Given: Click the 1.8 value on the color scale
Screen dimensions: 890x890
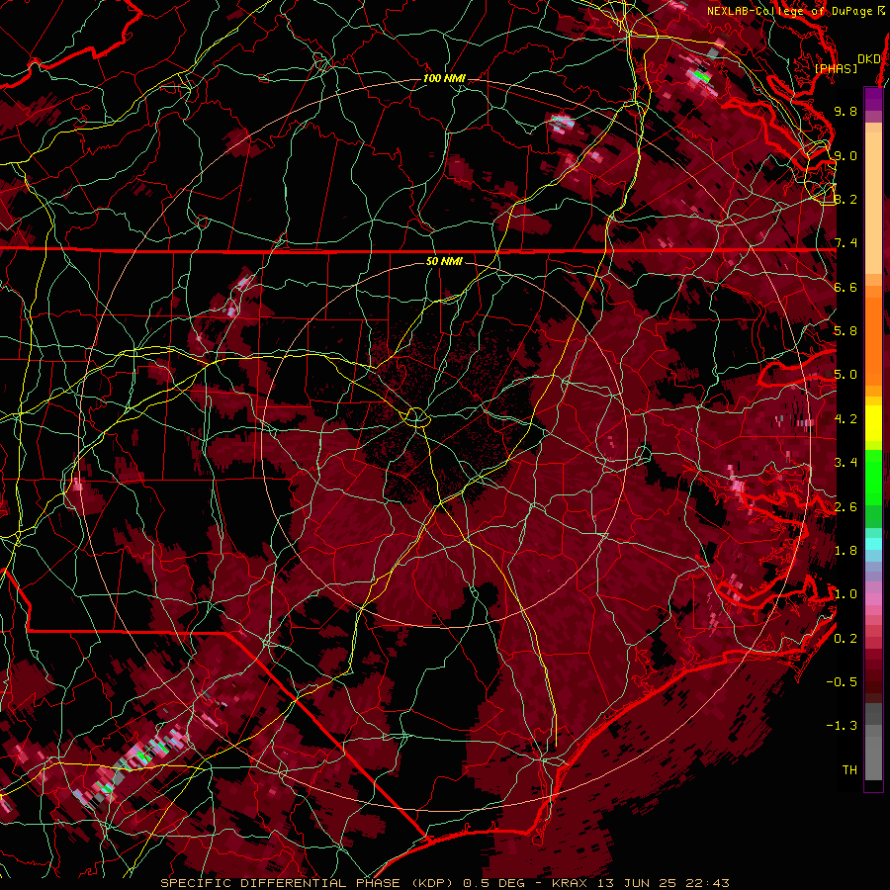Looking at the screenshot, I should [x=845, y=551].
